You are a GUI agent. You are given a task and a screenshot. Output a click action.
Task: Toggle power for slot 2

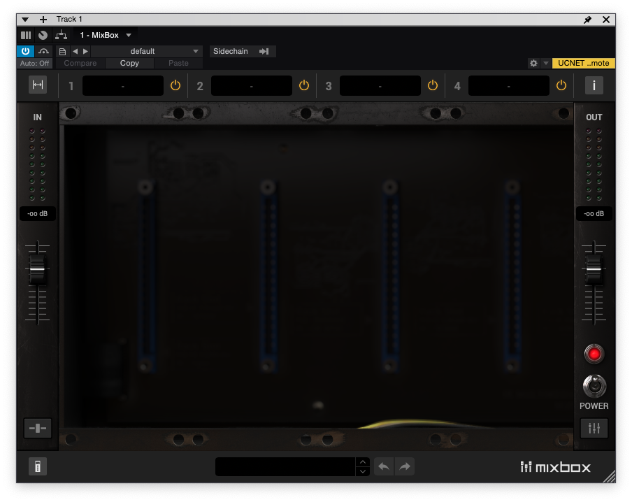click(x=304, y=85)
